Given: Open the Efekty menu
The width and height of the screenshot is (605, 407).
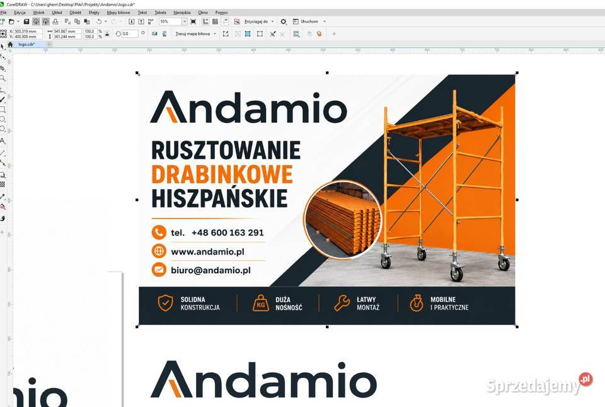Looking at the screenshot, I should [x=94, y=13].
